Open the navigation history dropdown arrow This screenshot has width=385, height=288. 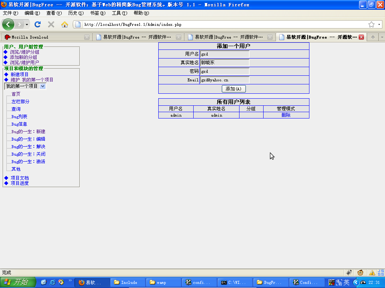(x=27, y=24)
